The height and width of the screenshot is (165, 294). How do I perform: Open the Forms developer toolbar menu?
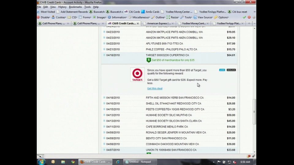[85, 17]
